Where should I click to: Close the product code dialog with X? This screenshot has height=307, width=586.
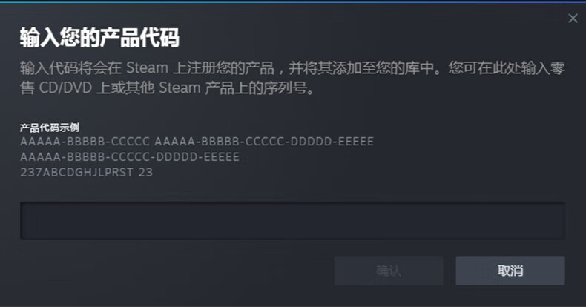click(573, 18)
